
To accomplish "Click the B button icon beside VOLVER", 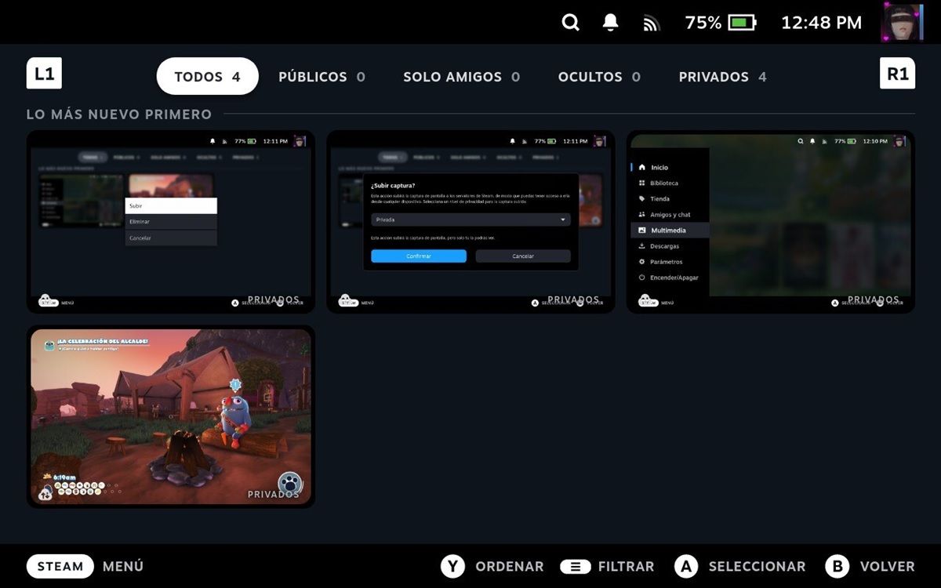I will [838, 566].
